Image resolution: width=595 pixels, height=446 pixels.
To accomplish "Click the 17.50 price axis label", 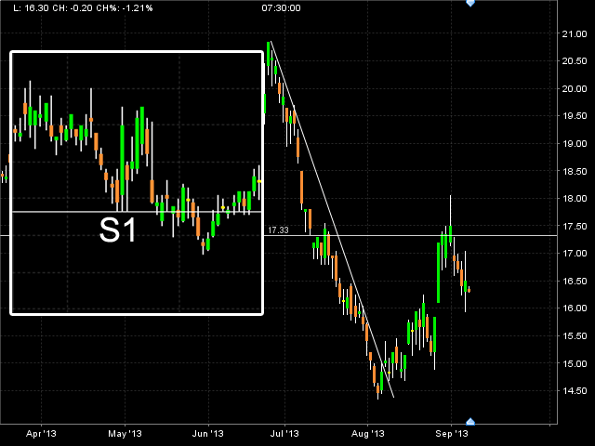I will (575, 227).
